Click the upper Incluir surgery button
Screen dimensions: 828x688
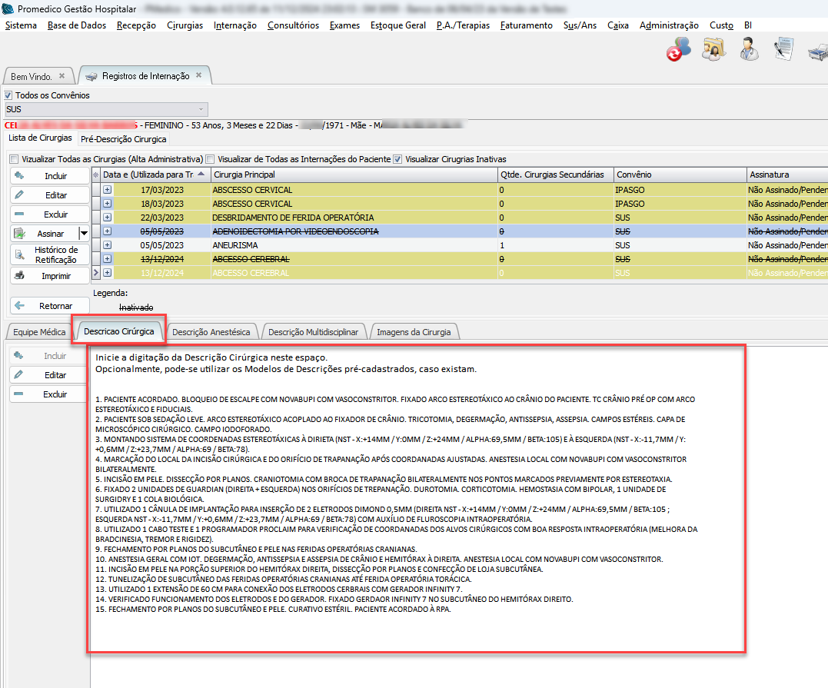(x=50, y=176)
